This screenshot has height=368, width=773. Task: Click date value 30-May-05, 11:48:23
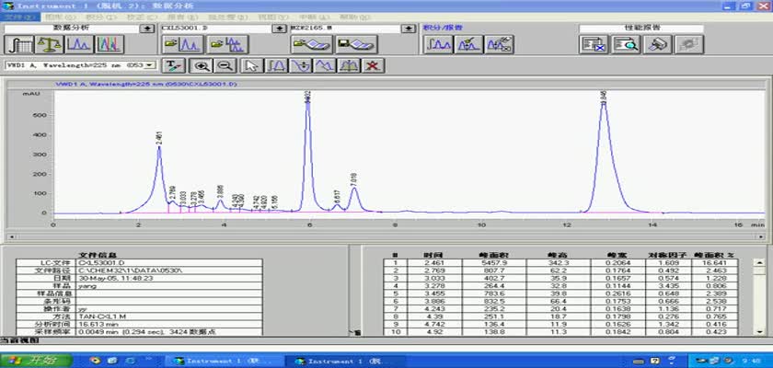click(x=115, y=279)
